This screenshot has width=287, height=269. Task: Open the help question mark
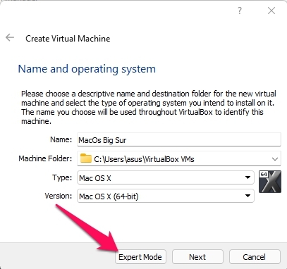point(239,11)
